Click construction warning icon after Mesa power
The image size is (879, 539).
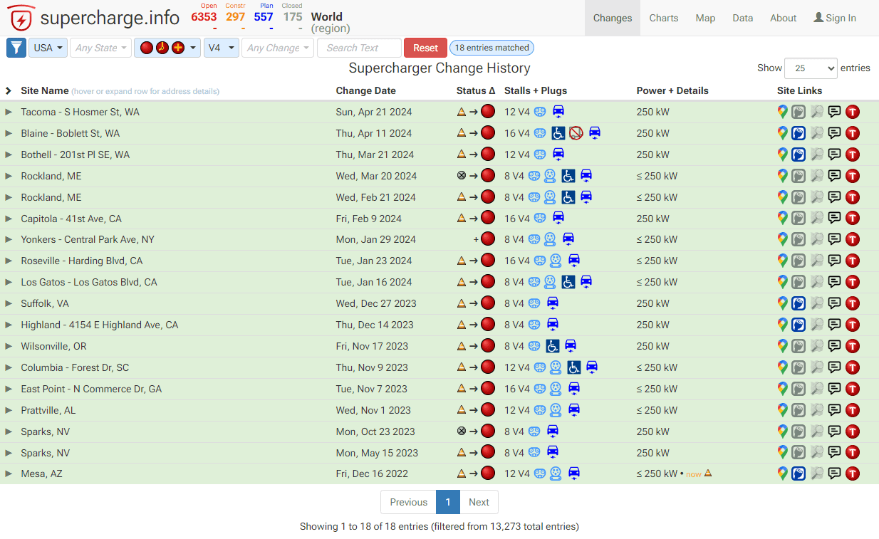[707, 473]
